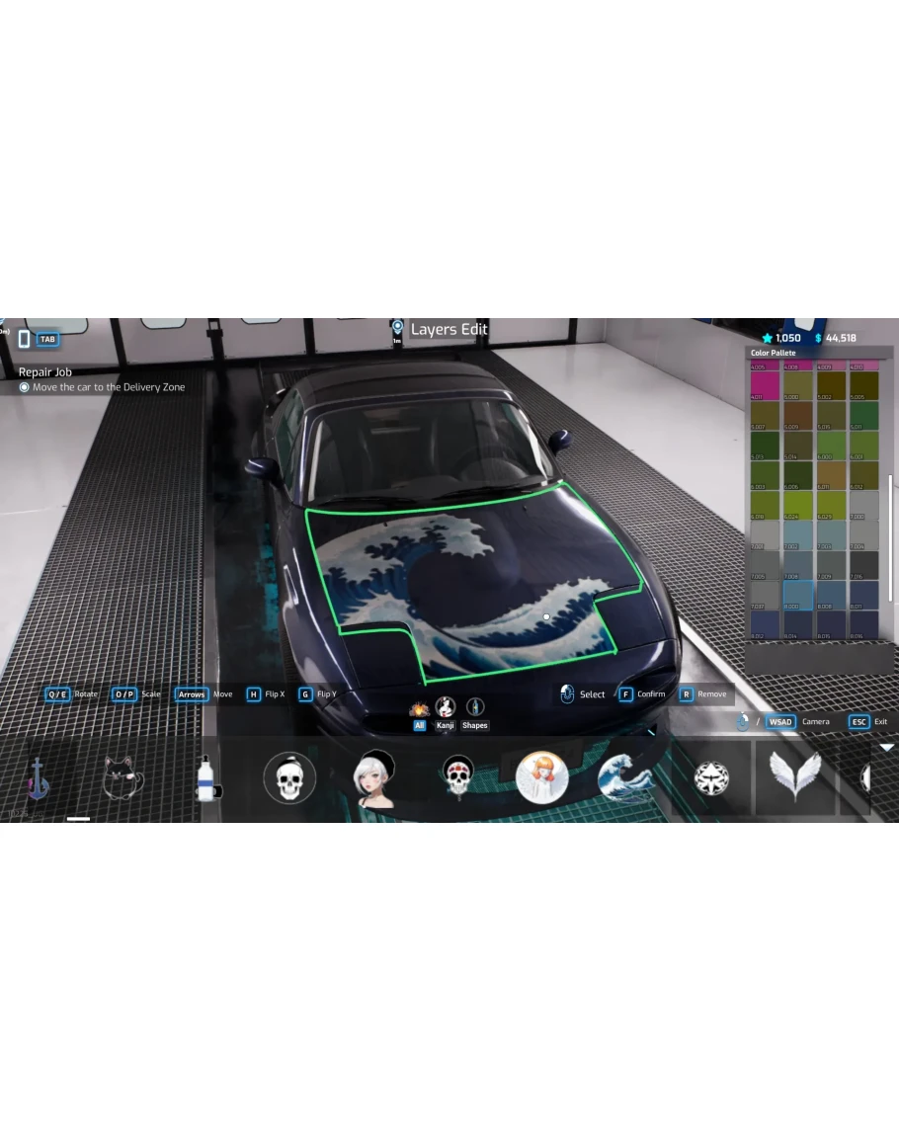Image resolution: width=899 pixels, height=1141 pixels.
Task: Select the anchor decal thumbnail
Action: [x=38, y=779]
